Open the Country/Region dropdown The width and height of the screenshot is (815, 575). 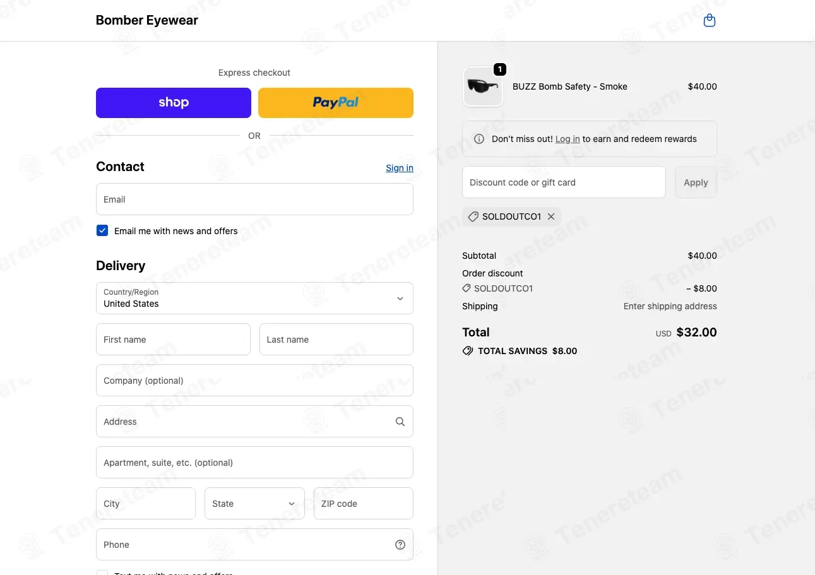click(x=254, y=298)
